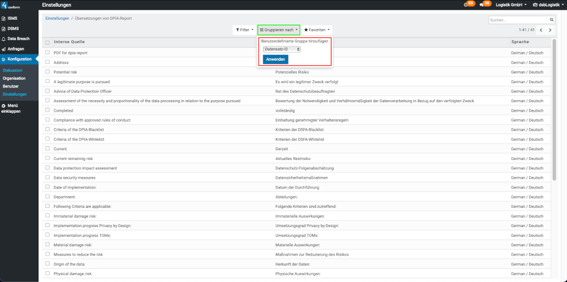Expand the Favoriten dropdown

[317, 30]
